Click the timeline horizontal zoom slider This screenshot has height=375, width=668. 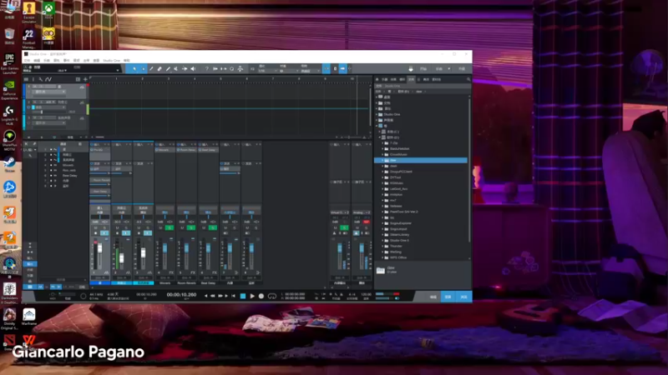coord(349,137)
